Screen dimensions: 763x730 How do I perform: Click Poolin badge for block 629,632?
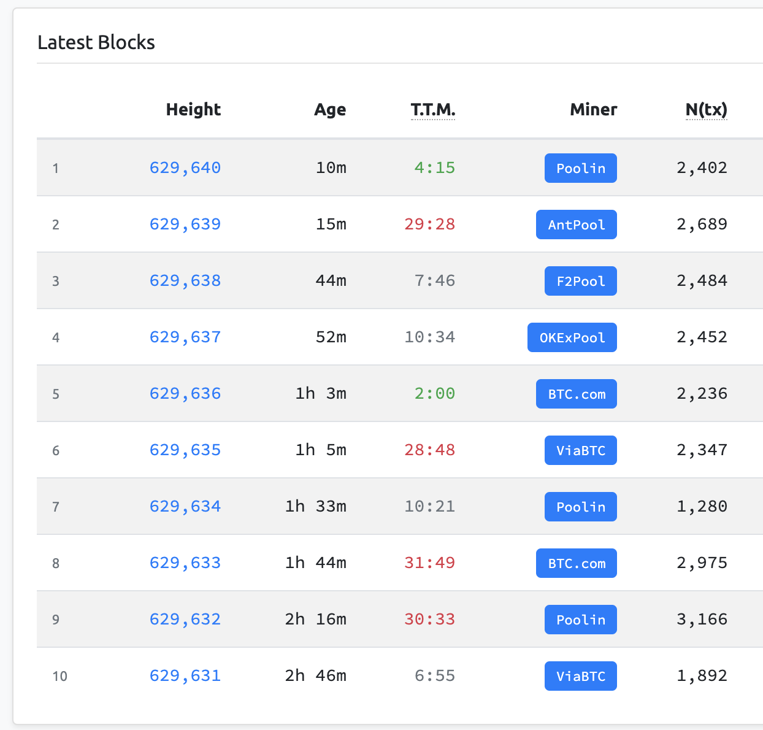point(581,620)
